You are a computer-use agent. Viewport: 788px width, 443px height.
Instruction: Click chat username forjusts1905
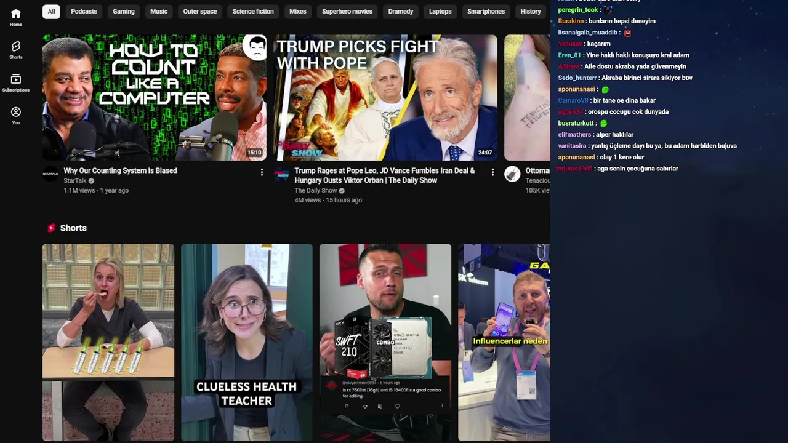(x=574, y=169)
